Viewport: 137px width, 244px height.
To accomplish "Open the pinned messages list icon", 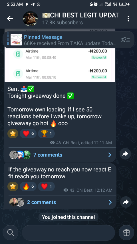I will 125,40.
